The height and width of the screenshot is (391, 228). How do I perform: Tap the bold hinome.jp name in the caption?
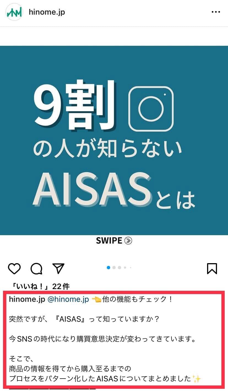(27, 299)
